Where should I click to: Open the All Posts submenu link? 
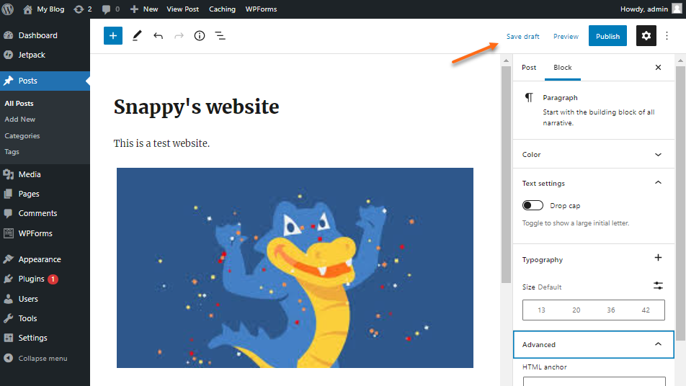[x=19, y=103]
